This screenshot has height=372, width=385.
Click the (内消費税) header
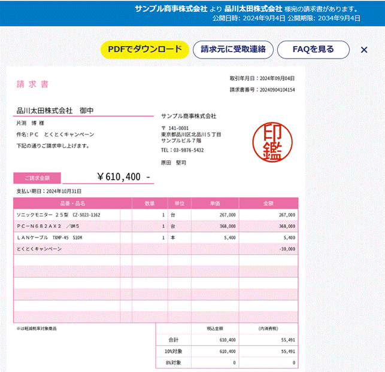(268, 328)
